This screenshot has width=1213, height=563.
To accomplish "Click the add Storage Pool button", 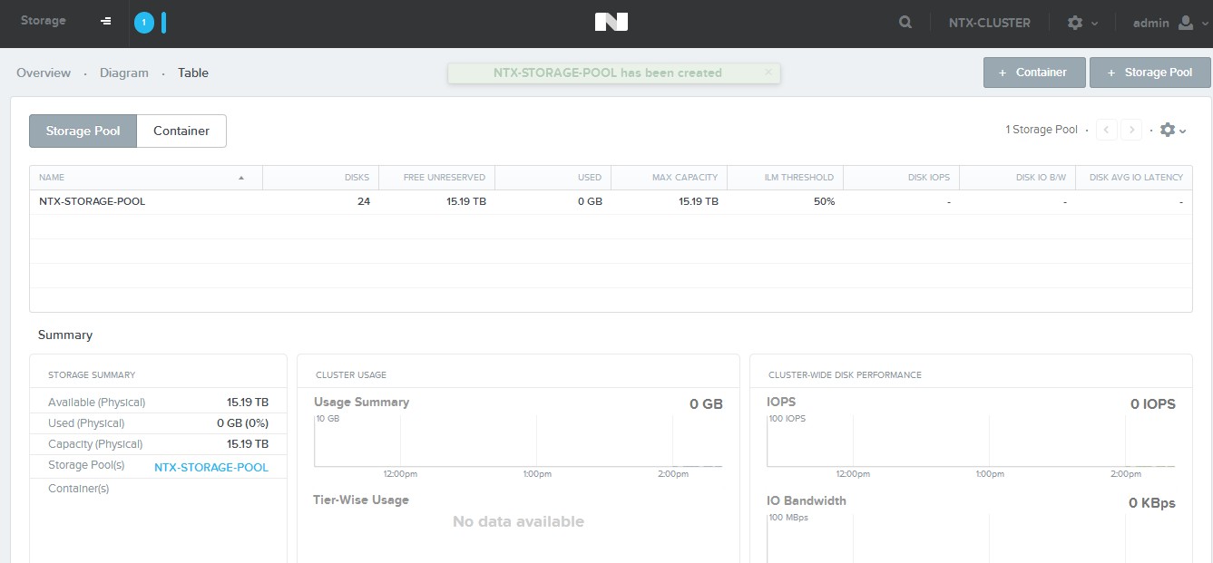I will click(x=1149, y=73).
